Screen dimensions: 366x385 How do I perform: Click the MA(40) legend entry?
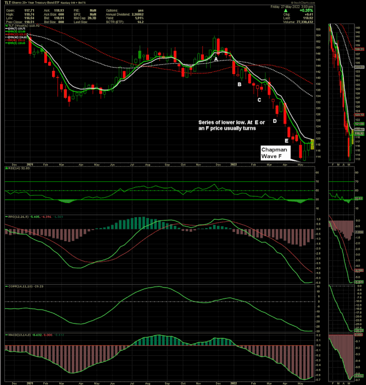(x=17, y=40)
